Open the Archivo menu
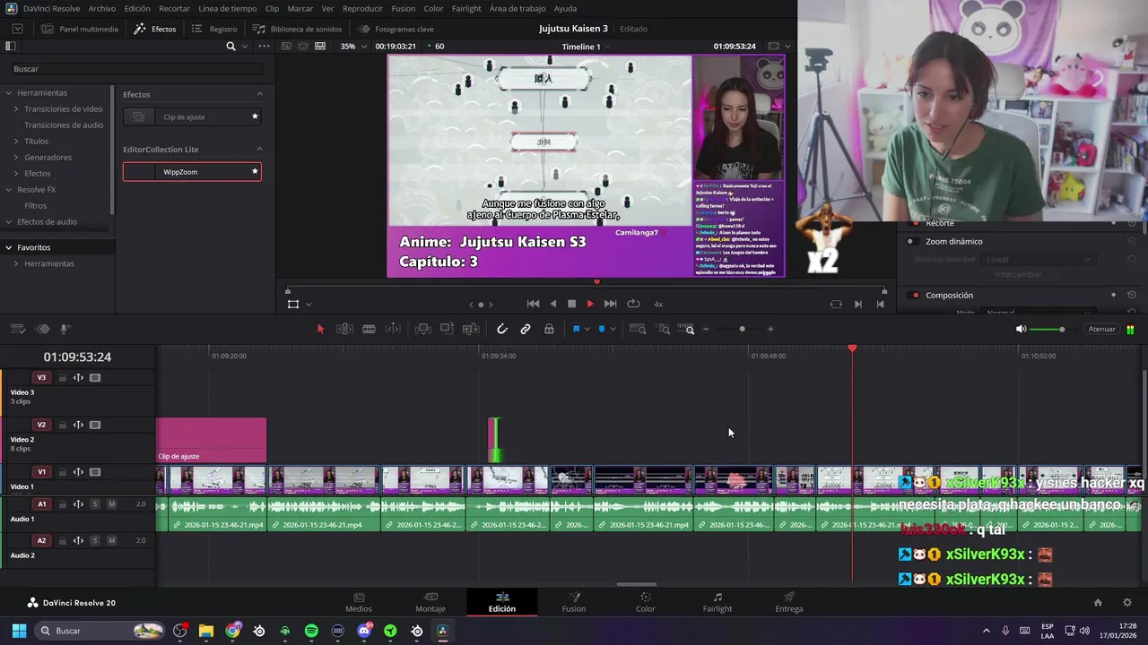 click(102, 8)
